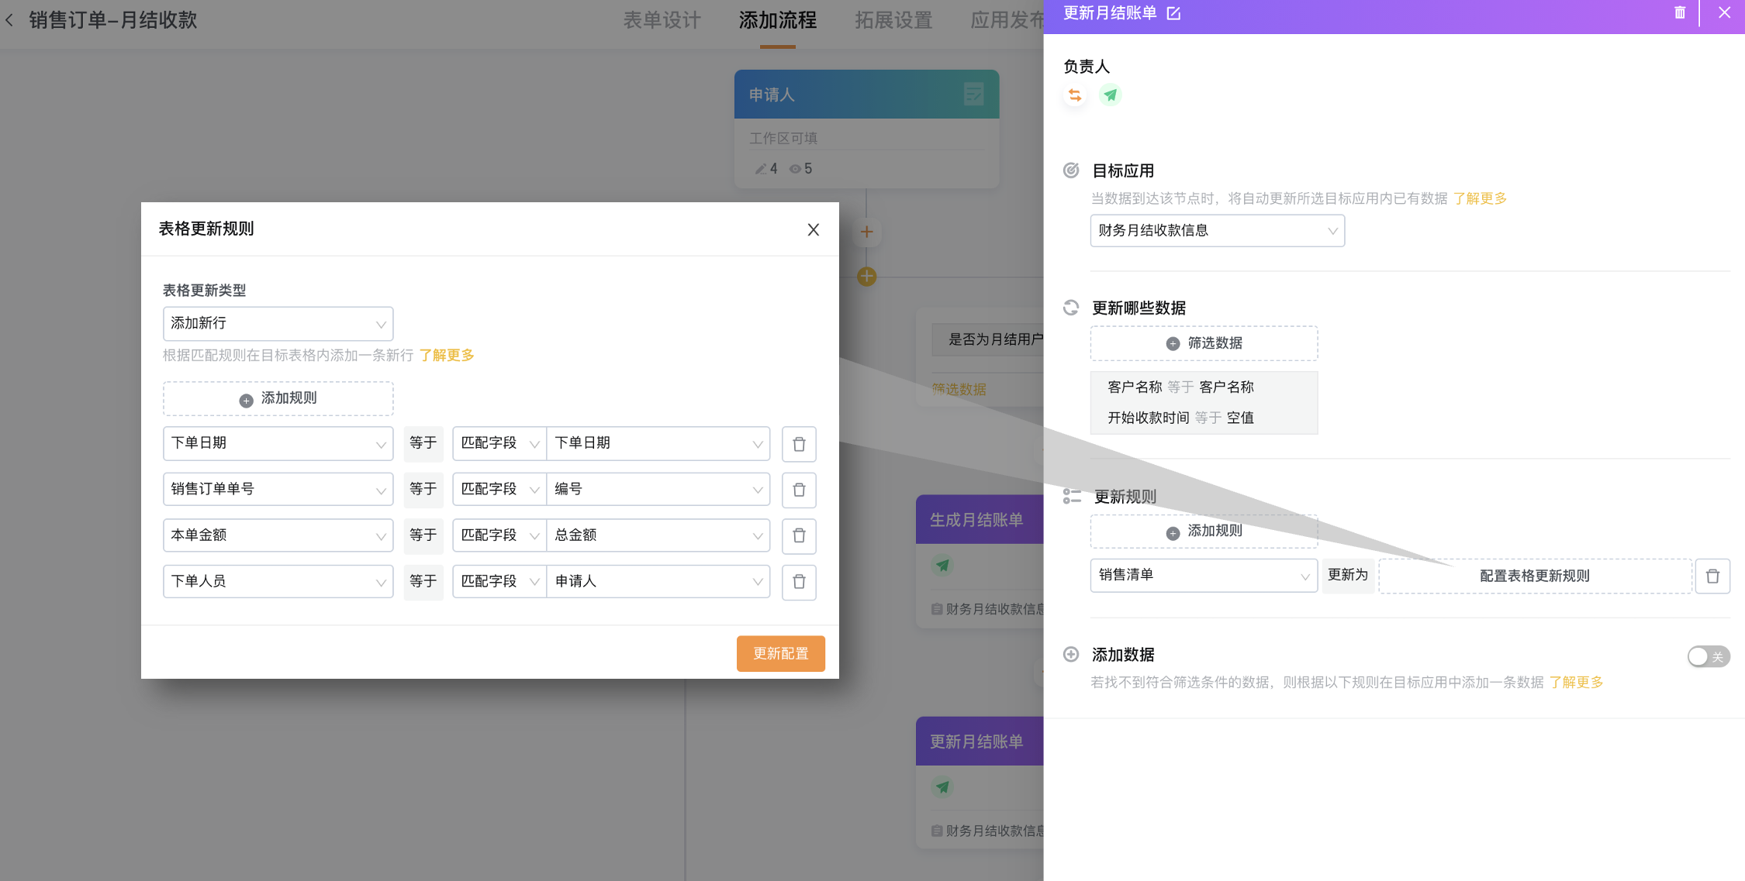Click 添加规则 in the dialog

coord(278,398)
